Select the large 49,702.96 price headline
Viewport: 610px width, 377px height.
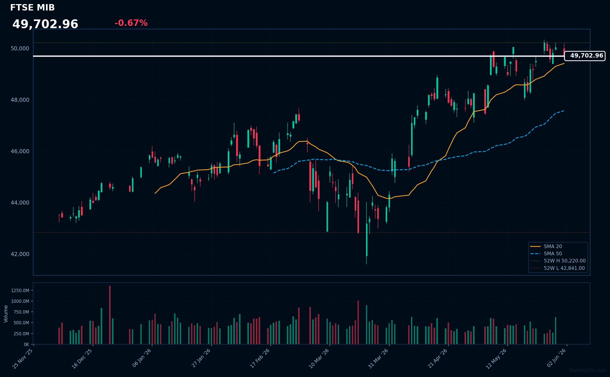[x=45, y=24]
